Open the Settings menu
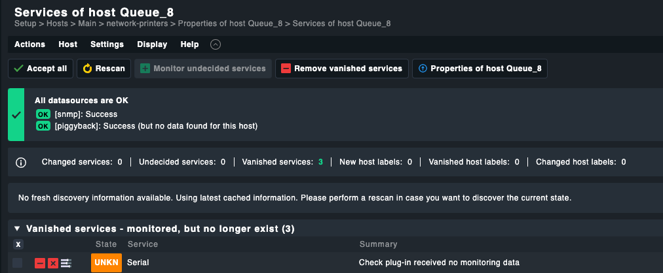 tap(107, 44)
